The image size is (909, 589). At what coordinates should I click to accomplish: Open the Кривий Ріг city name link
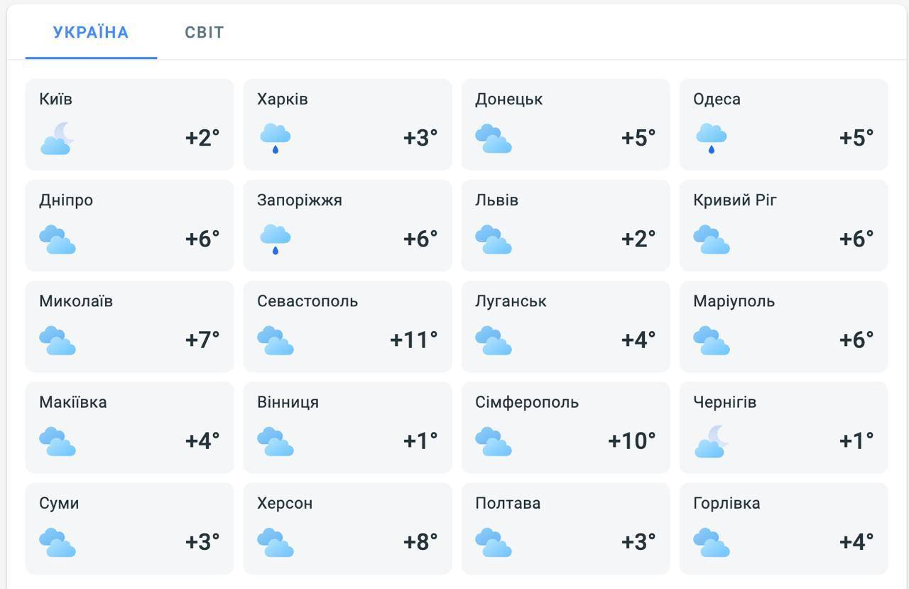(735, 200)
